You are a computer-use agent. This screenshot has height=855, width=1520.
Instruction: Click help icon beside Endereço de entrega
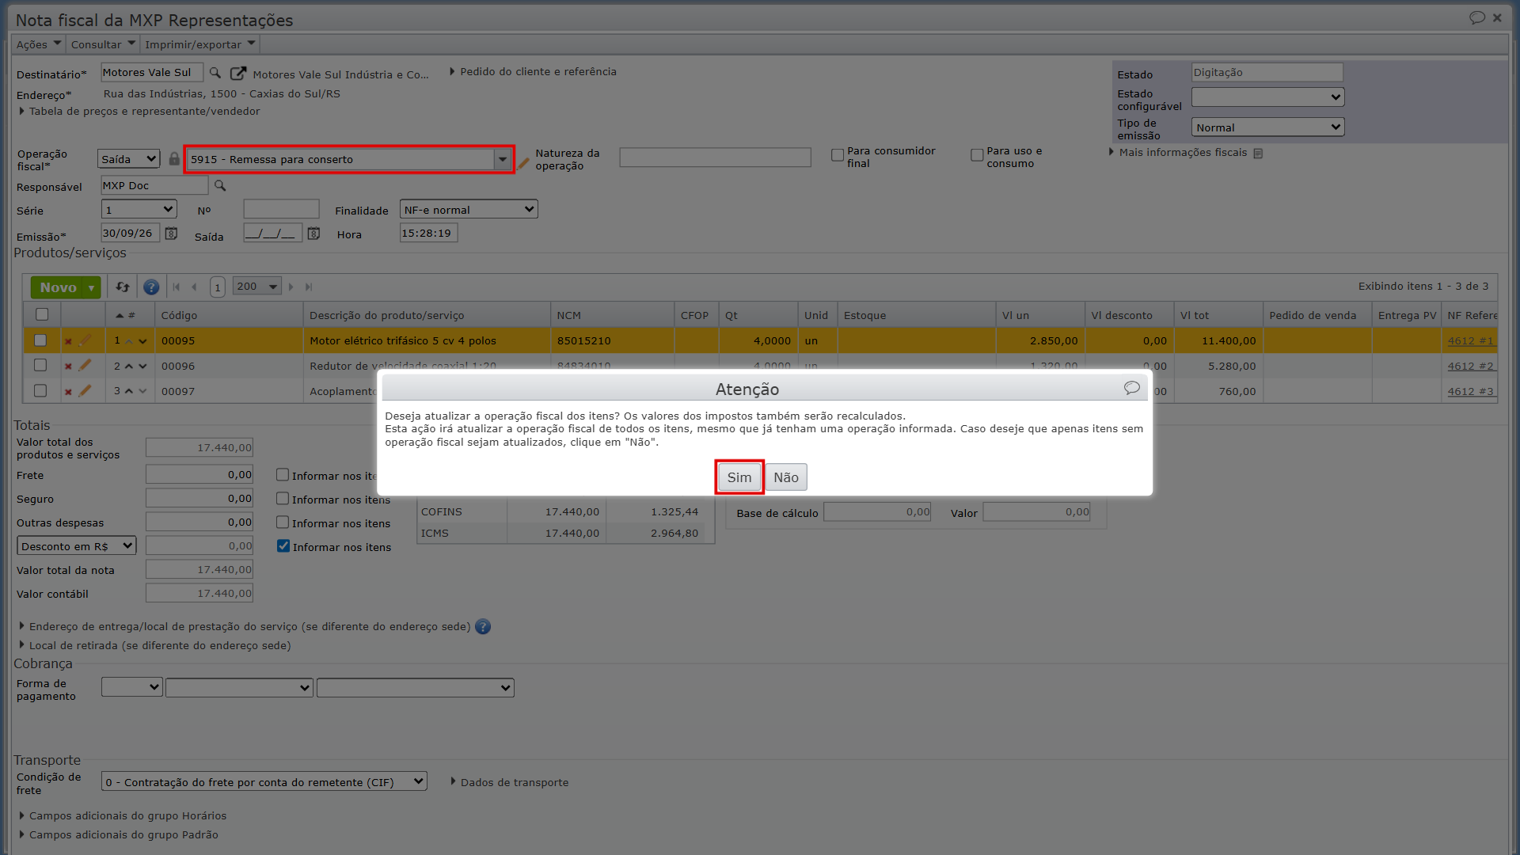pyautogui.click(x=483, y=627)
